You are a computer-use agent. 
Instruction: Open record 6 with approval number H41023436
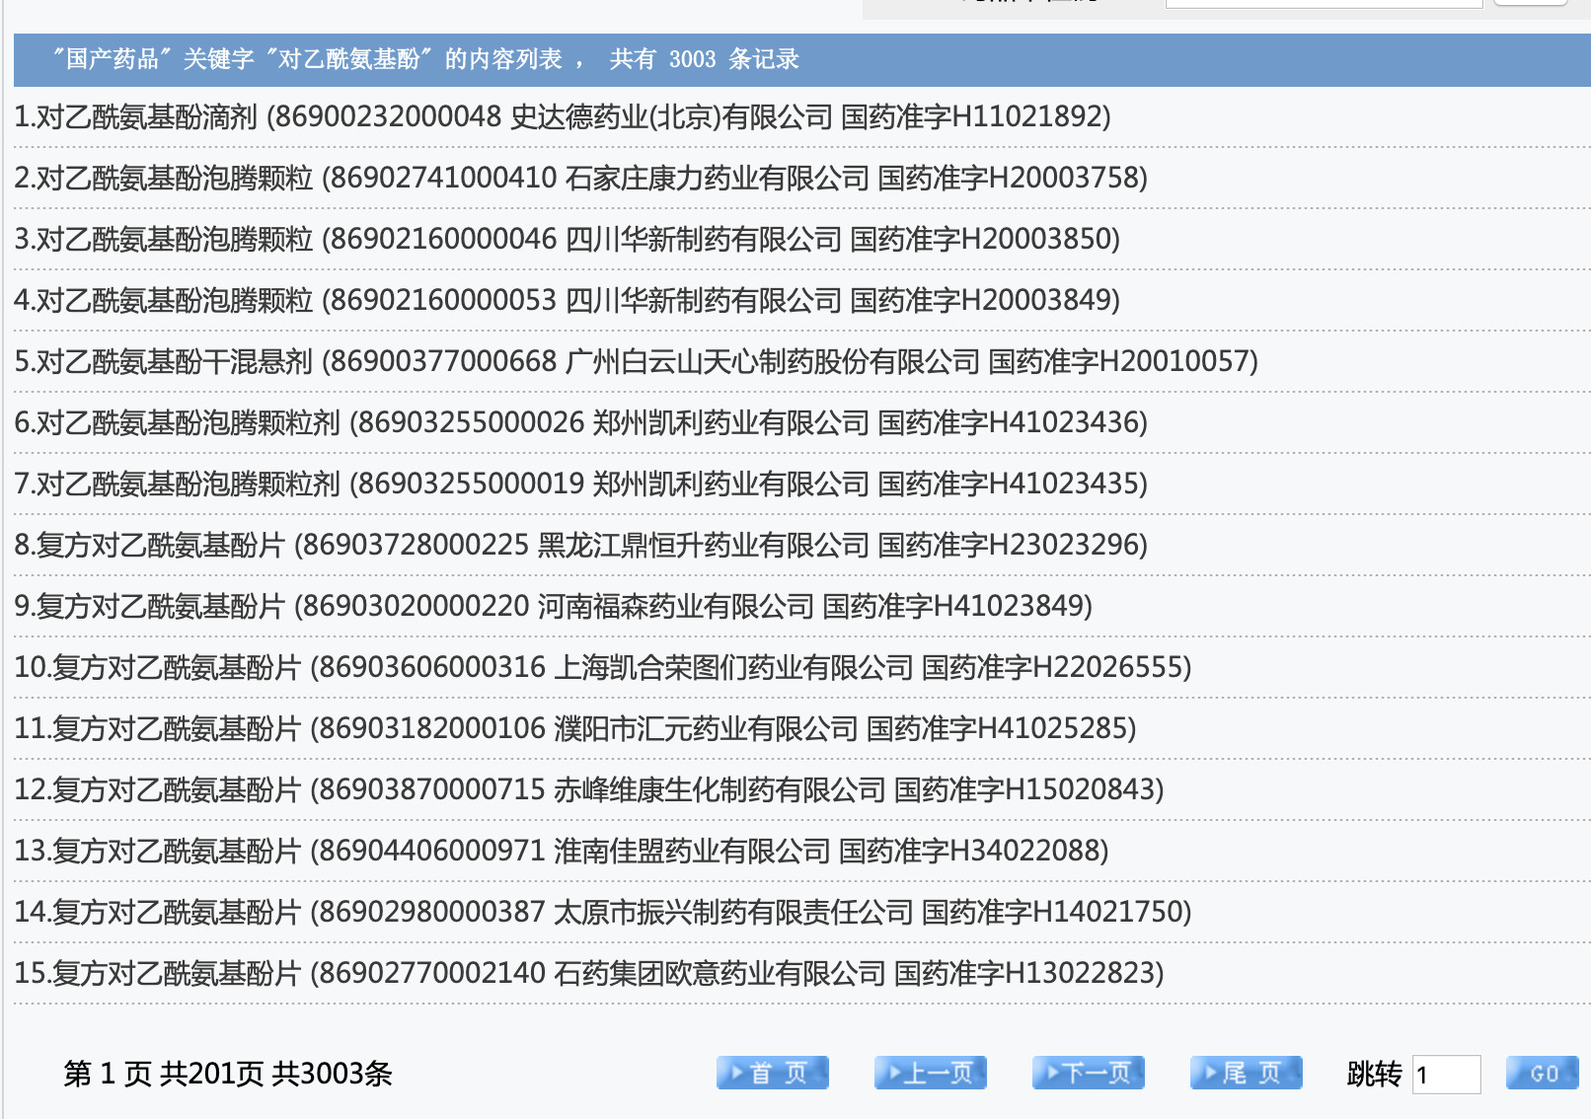pos(580,423)
